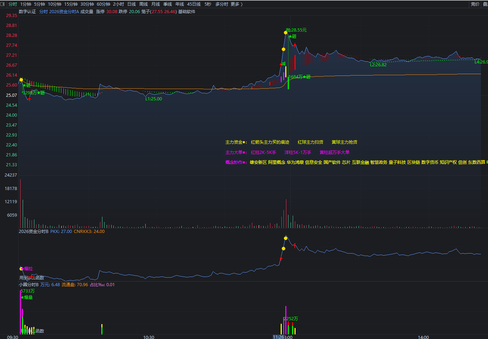This screenshot has width=488, height=339.
Task: Open the 多分时 multi-day view
Action: pos(221,4)
